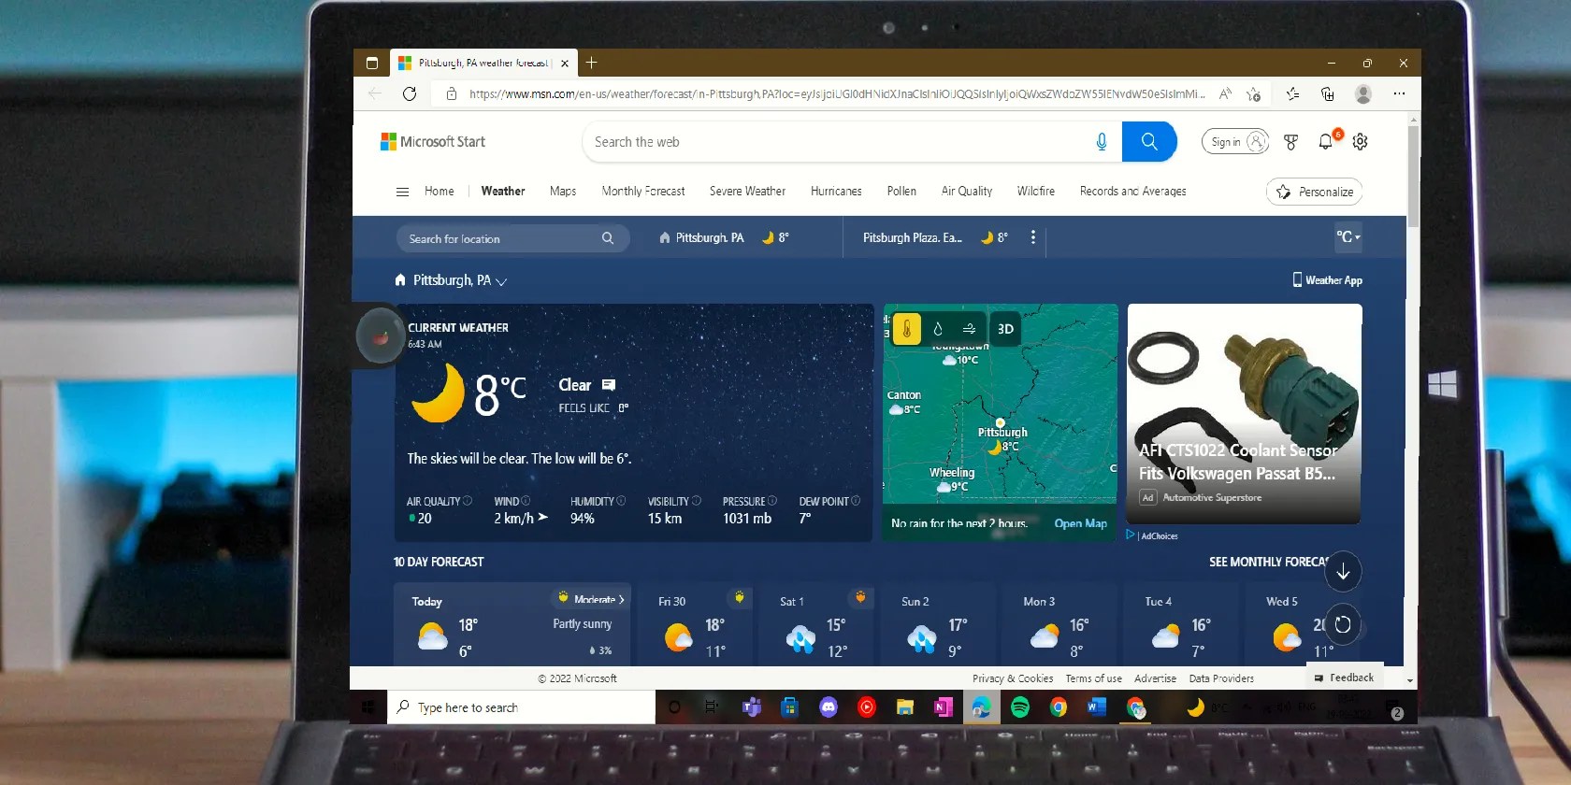The width and height of the screenshot is (1571, 785).
Task: Click the Open Map link
Action: point(1081,523)
